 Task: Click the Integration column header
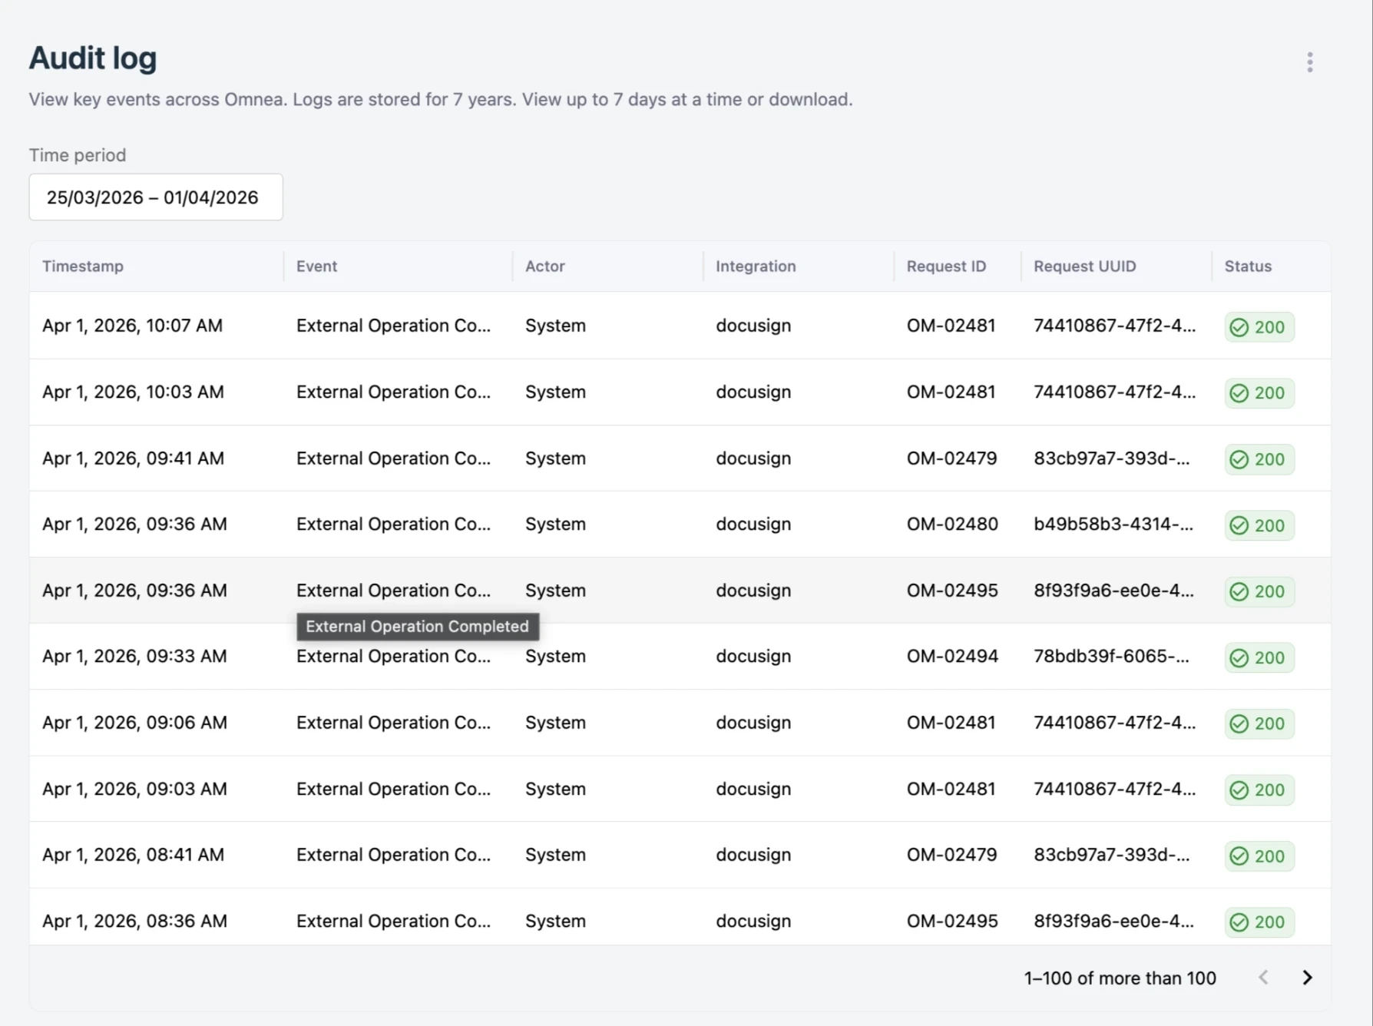[x=756, y=266]
